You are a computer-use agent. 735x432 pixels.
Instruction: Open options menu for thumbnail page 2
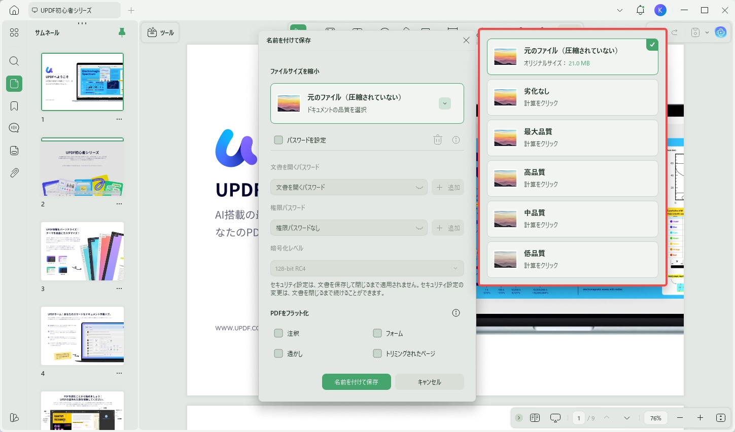(x=119, y=204)
